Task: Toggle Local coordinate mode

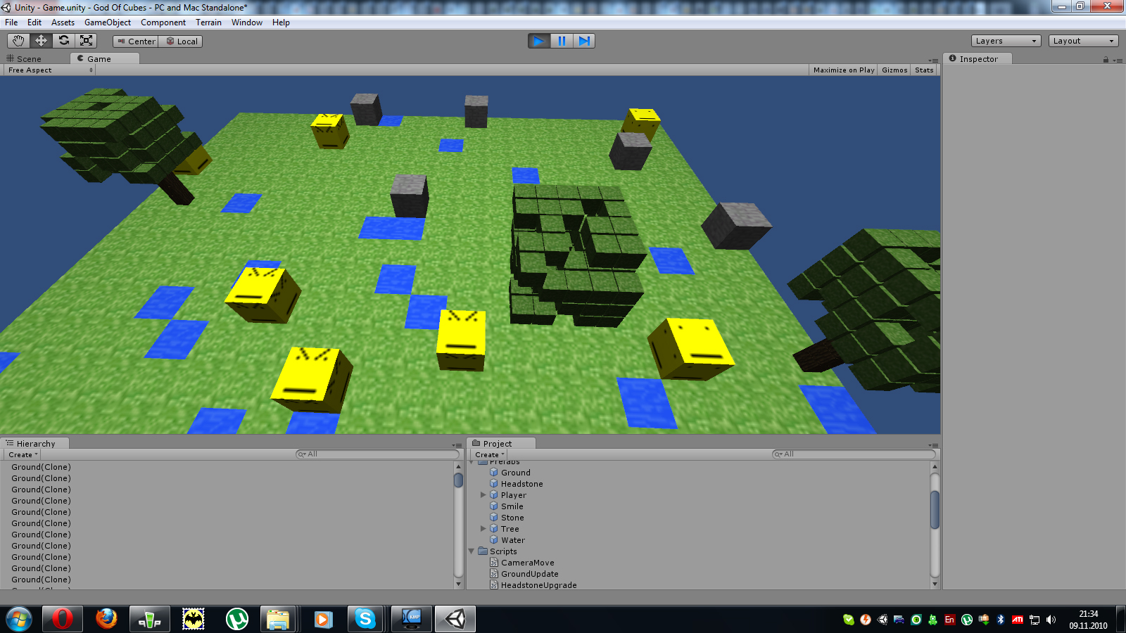Action: click(182, 41)
